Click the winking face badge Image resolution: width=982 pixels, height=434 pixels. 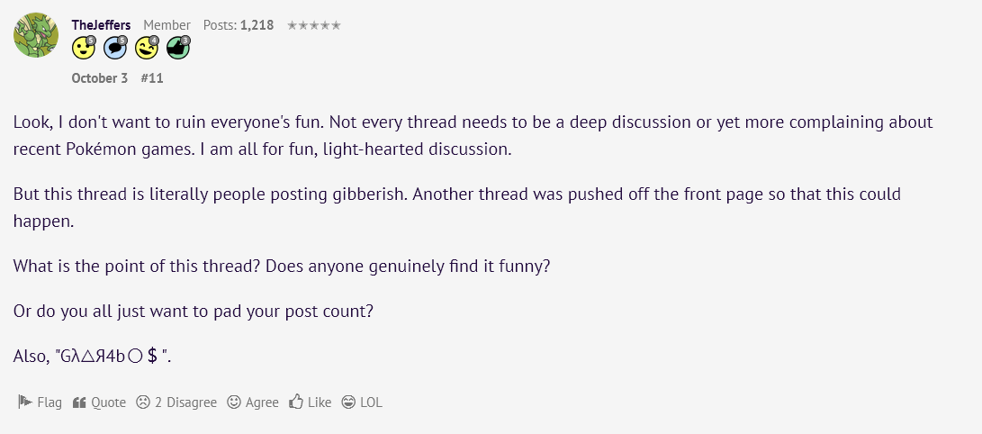(x=145, y=48)
